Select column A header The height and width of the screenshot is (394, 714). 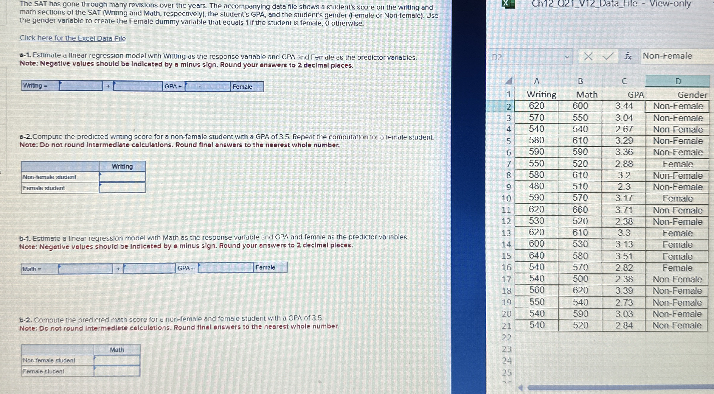(536, 81)
